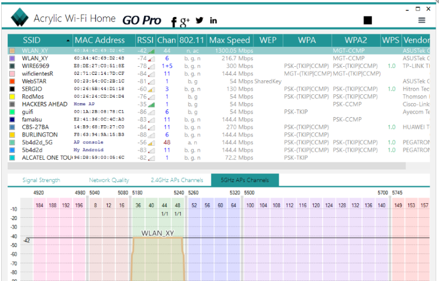Screen dimensions: 439x281
Task: Click channel 36 in the 5GHz graph
Action: click(138, 205)
